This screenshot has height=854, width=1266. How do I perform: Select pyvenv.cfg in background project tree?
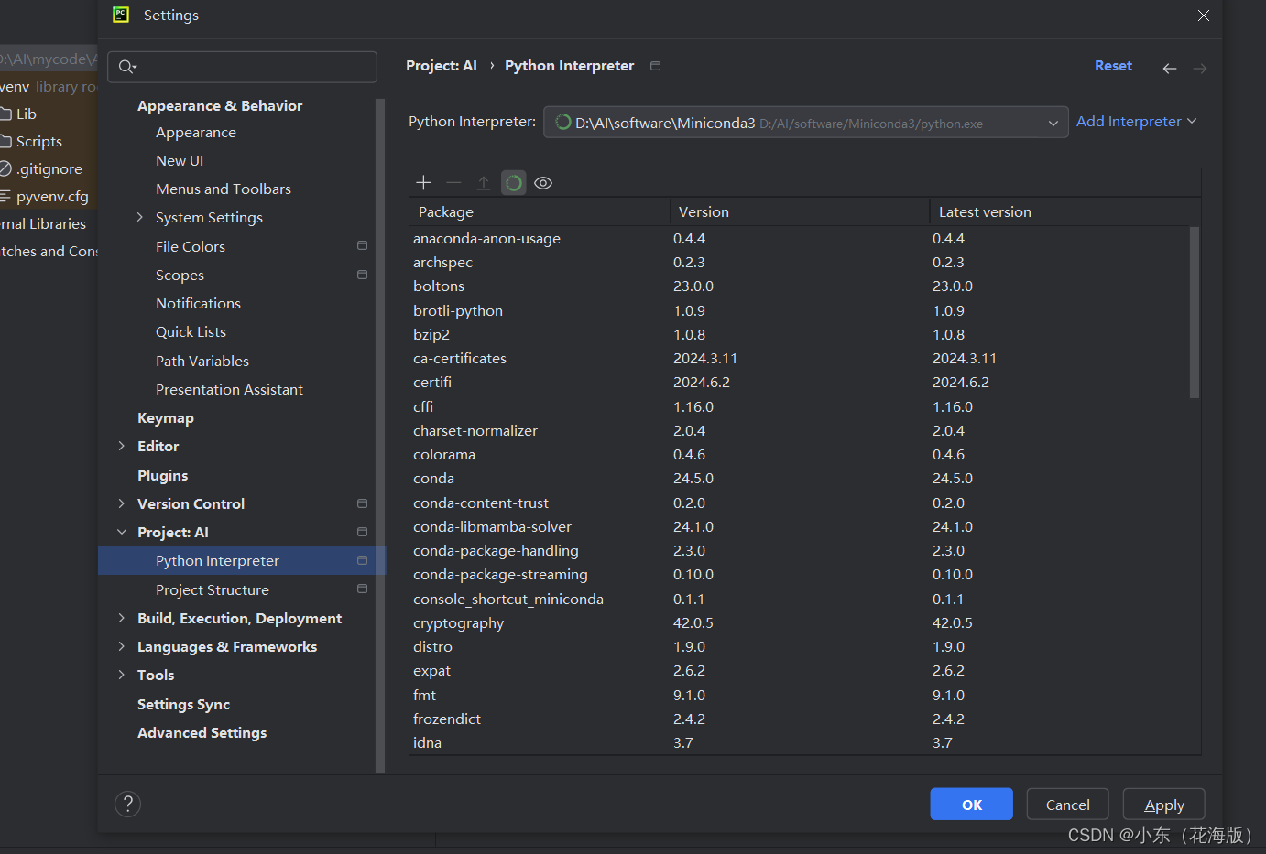click(x=52, y=197)
